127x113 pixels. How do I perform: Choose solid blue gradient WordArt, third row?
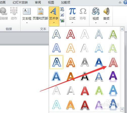click(99, 62)
